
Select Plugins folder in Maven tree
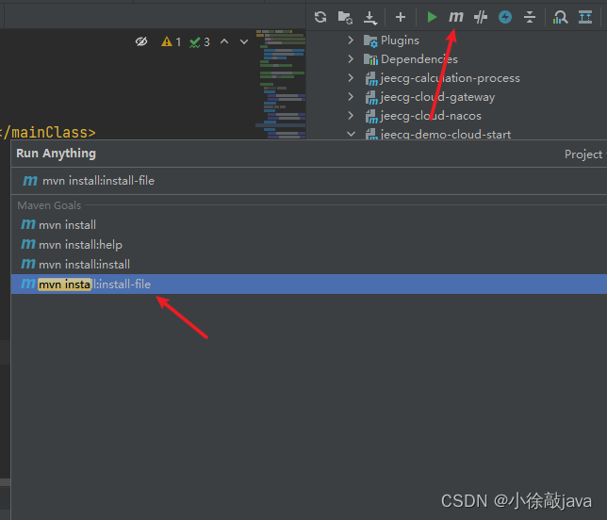coord(391,41)
